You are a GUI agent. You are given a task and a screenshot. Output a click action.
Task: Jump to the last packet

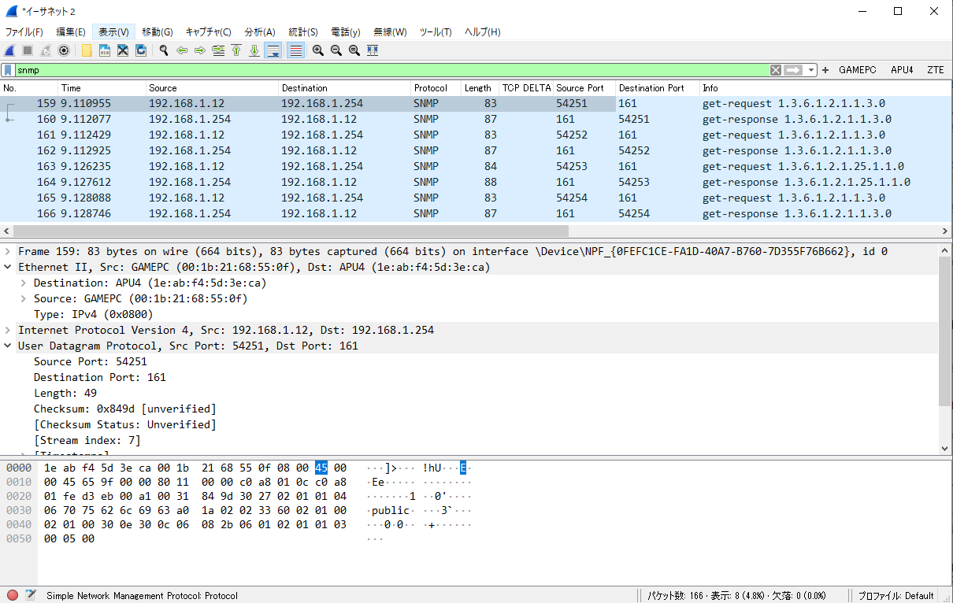[254, 50]
